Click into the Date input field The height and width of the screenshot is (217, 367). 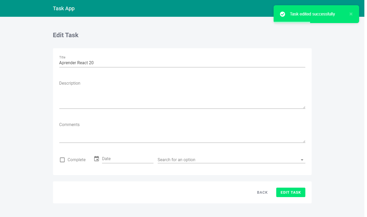tap(128, 159)
